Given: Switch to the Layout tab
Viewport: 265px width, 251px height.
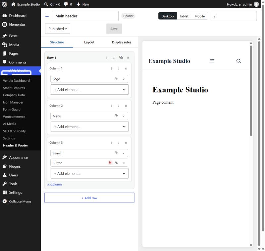Looking at the screenshot, I should (x=89, y=42).
